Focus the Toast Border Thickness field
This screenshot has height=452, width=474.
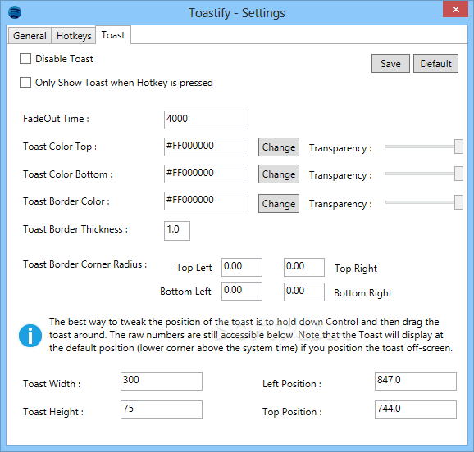[x=177, y=231]
